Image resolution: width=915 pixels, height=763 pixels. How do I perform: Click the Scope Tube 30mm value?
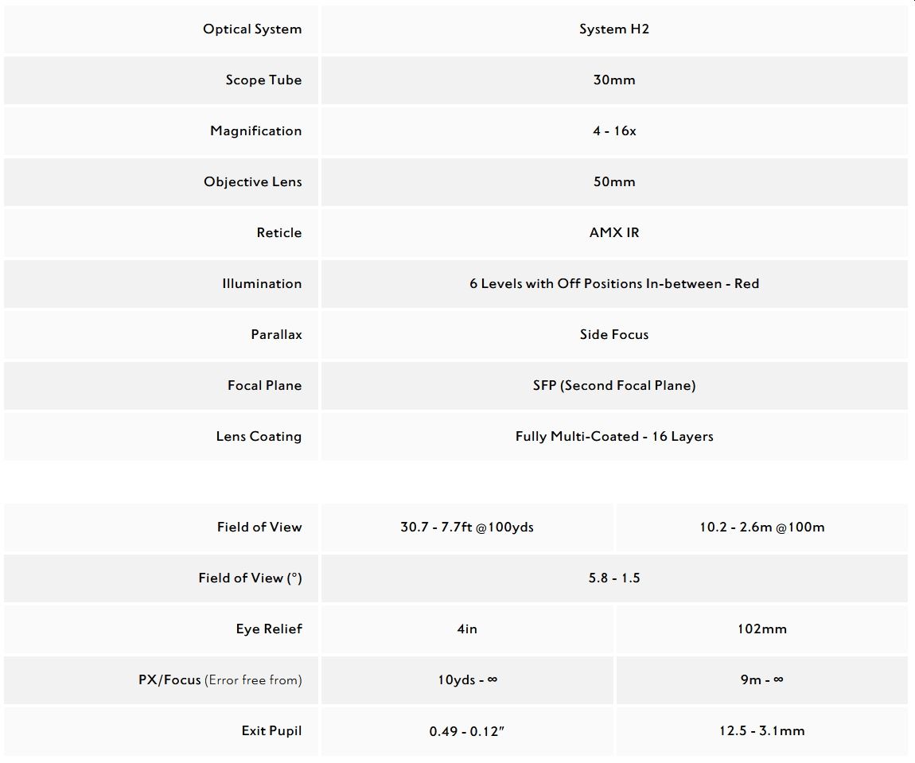point(614,80)
